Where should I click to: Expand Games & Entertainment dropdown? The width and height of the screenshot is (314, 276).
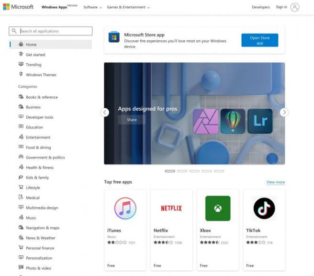[128, 7]
